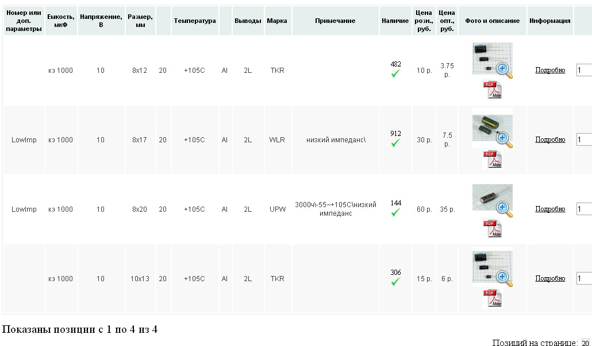Enlarge photo of TKR 10x13 capacitor

tap(493, 267)
